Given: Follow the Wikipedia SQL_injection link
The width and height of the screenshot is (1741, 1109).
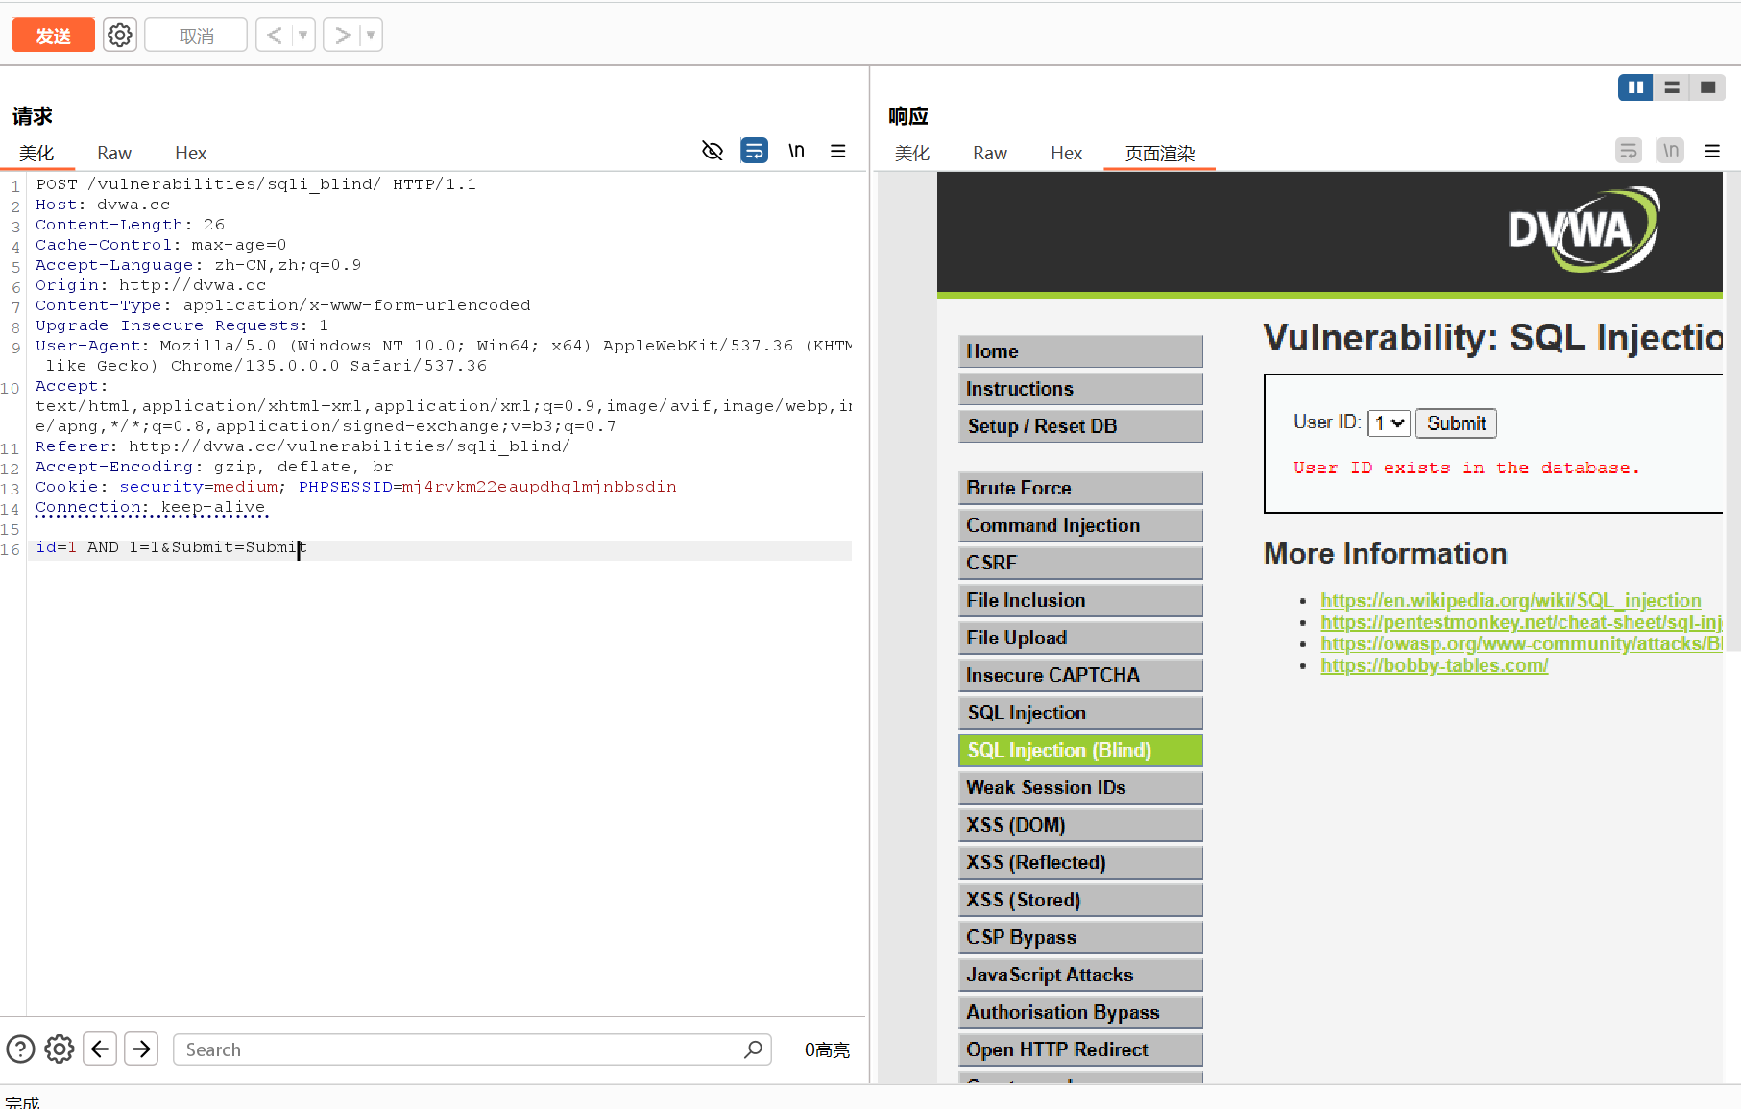Looking at the screenshot, I should click(x=1511, y=600).
